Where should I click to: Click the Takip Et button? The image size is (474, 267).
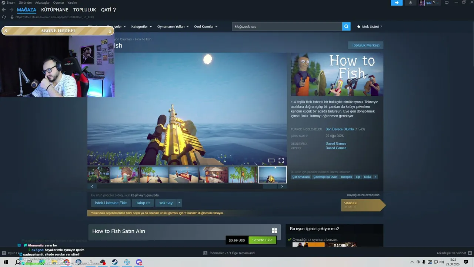[143, 203]
